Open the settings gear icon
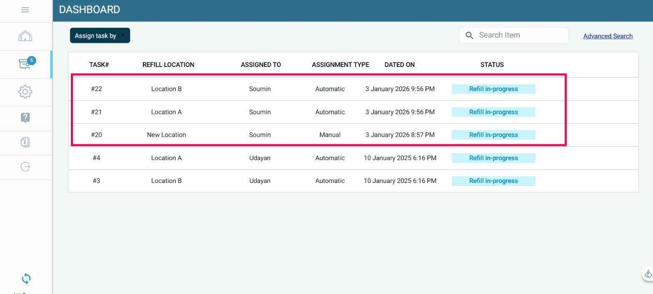Viewport: 653px width, 294px height. point(25,92)
